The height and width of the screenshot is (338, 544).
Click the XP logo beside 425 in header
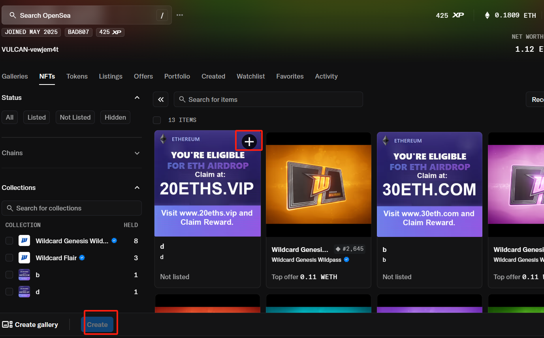click(458, 15)
